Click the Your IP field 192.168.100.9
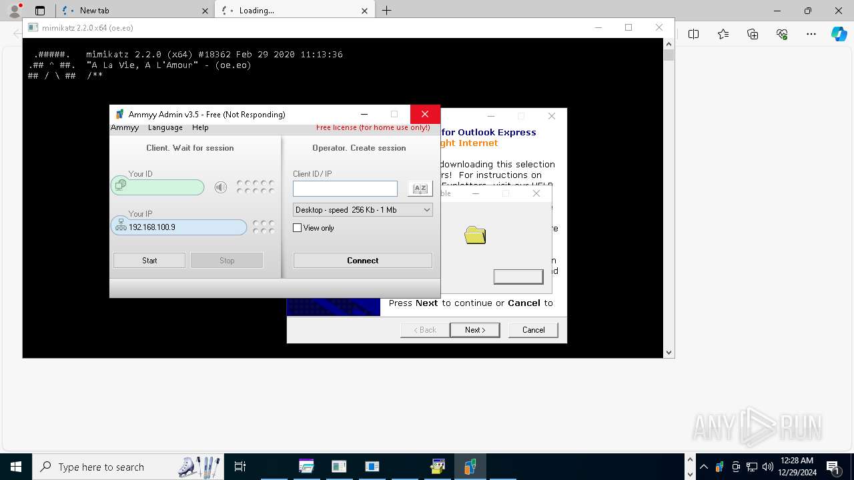 tap(179, 227)
